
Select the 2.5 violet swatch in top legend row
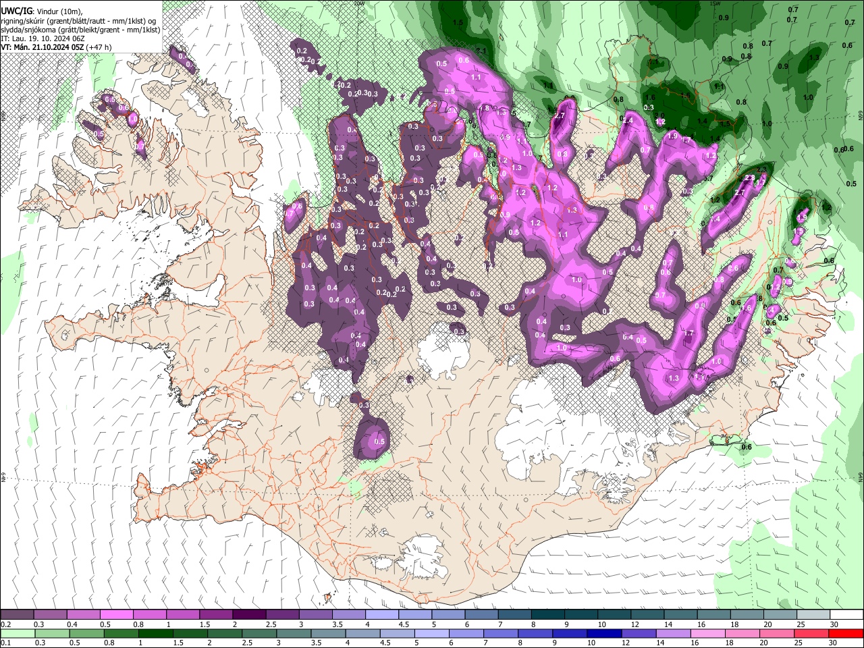(282, 615)
